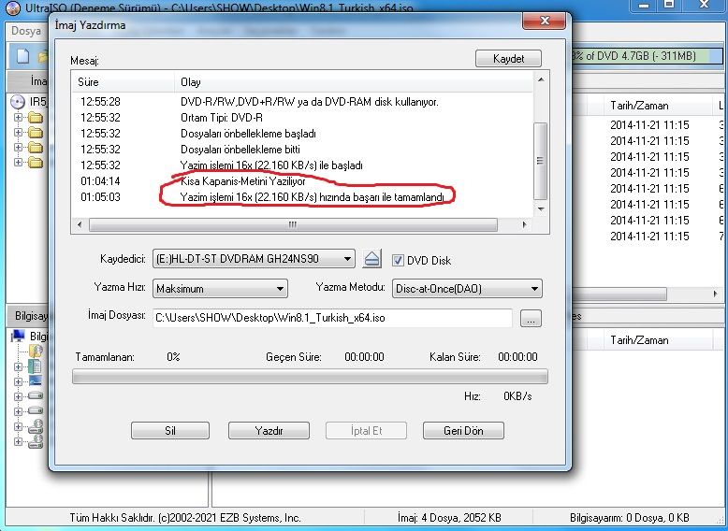Click the browse button beside İmaj Dosyası
The height and width of the screenshot is (531, 728).
pos(531,318)
